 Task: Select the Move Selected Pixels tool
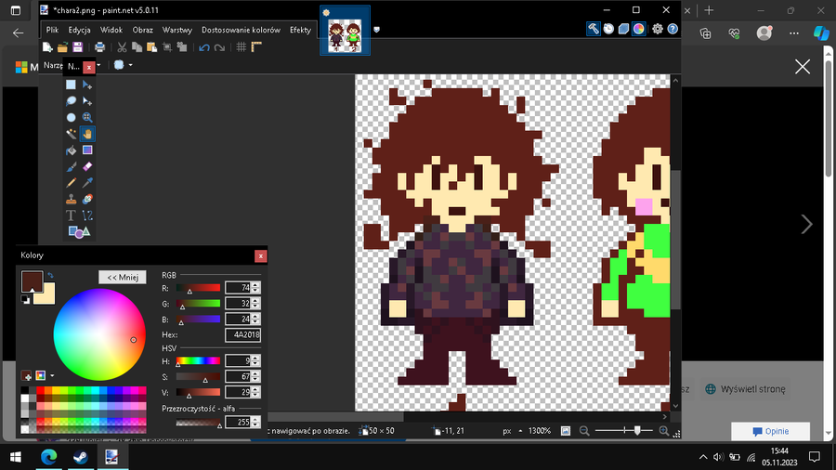(87, 85)
